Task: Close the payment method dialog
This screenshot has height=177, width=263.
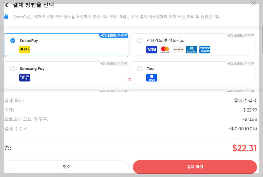Action: [x=253, y=4]
